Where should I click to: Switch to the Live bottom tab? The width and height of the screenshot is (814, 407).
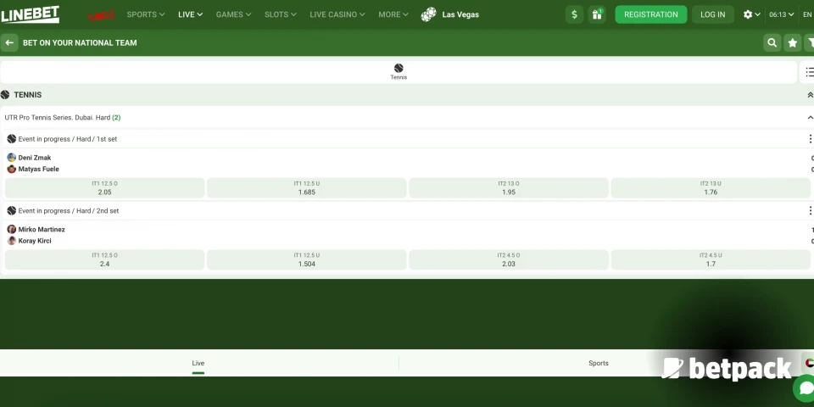coord(198,363)
